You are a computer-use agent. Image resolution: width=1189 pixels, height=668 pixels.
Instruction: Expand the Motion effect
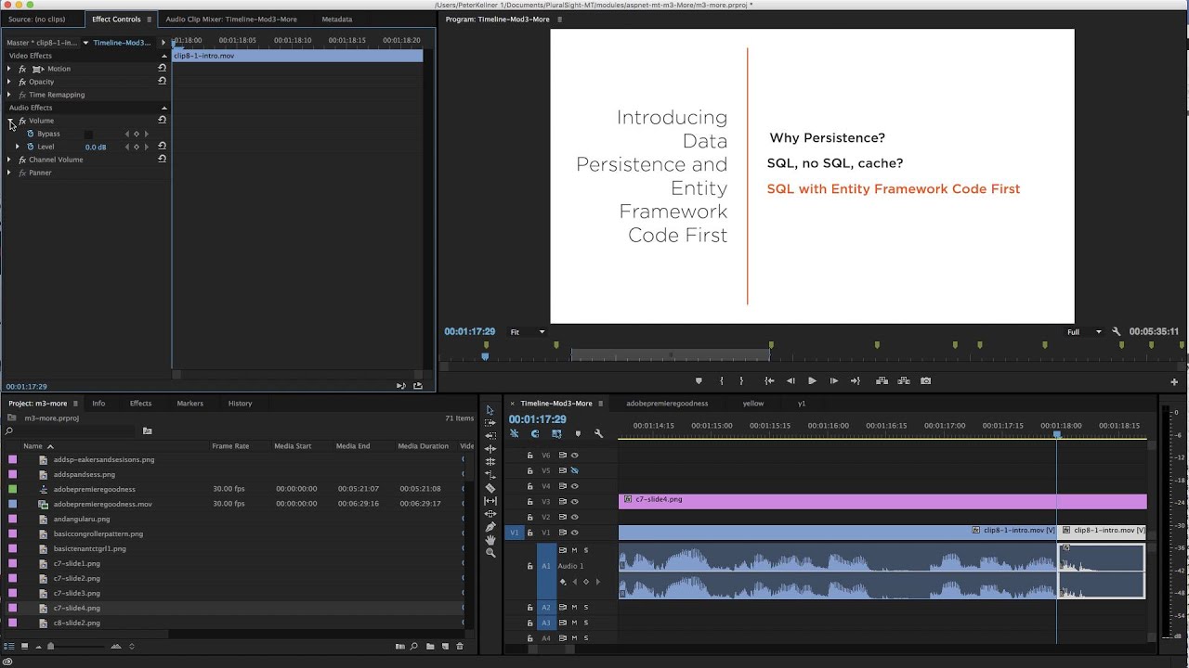[x=9, y=69]
